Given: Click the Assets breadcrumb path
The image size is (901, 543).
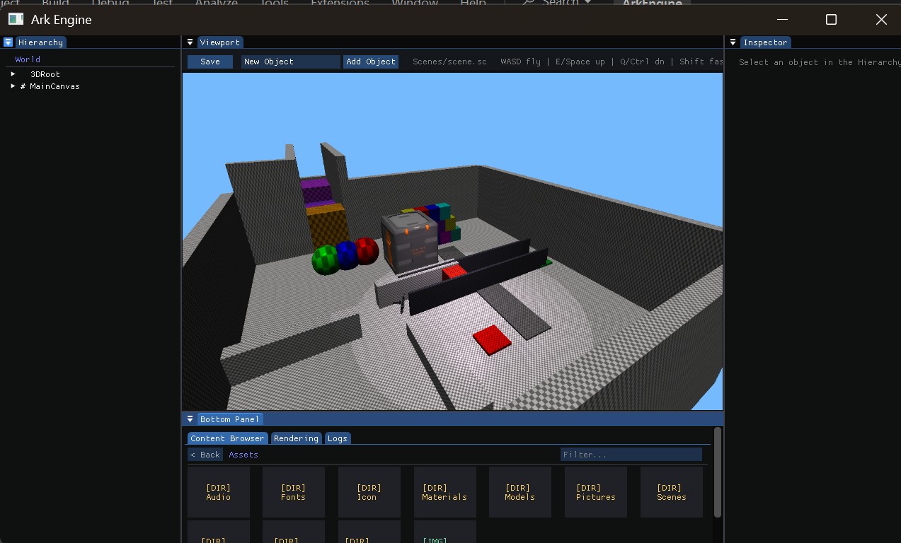Looking at the screenshot, I should click(x=243, y=455).
